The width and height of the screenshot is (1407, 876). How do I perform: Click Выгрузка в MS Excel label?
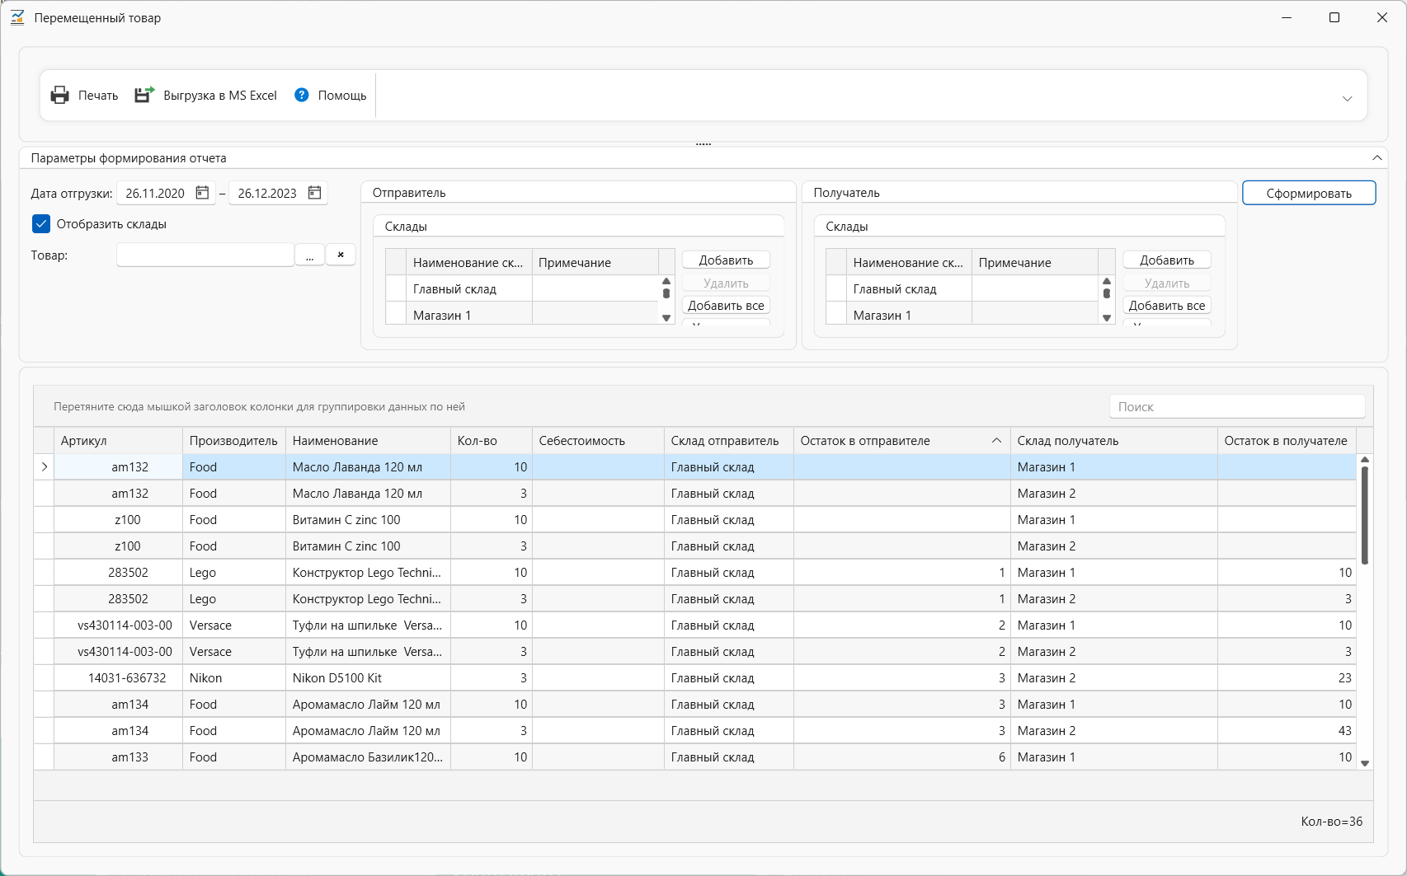pos(220,96)
